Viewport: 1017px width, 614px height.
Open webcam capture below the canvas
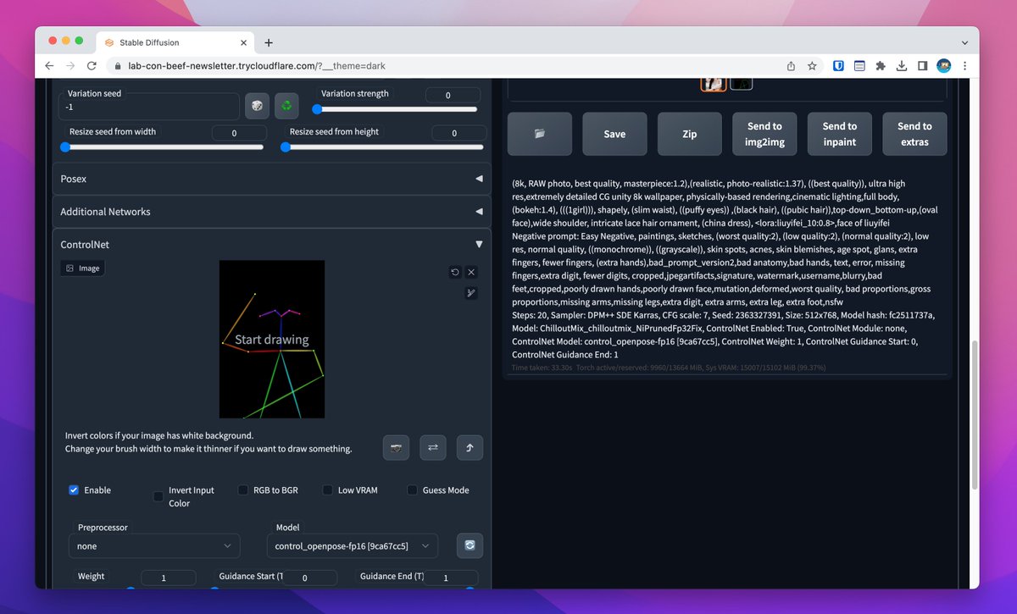pyautogui.click(x=396, y=447)
